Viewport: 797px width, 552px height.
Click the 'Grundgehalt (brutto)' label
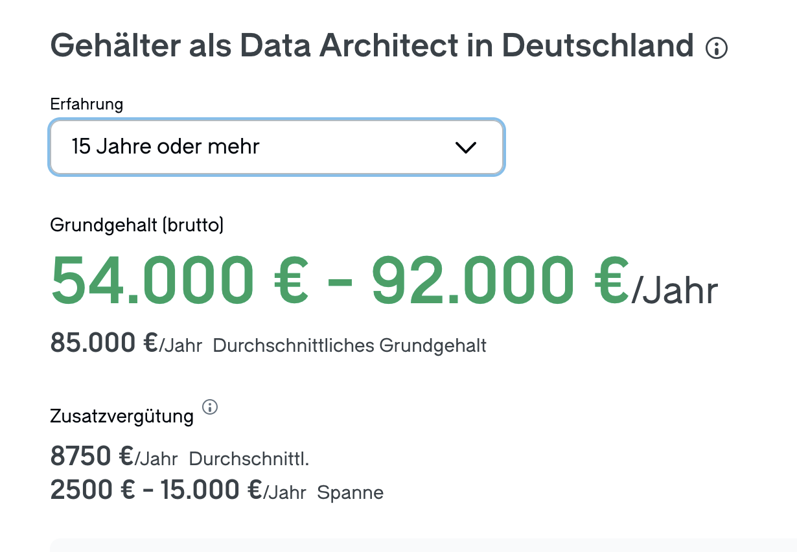tap(136, 225)
